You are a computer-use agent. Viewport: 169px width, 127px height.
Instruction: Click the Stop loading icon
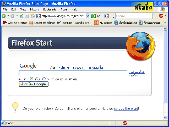pos(27,16)
